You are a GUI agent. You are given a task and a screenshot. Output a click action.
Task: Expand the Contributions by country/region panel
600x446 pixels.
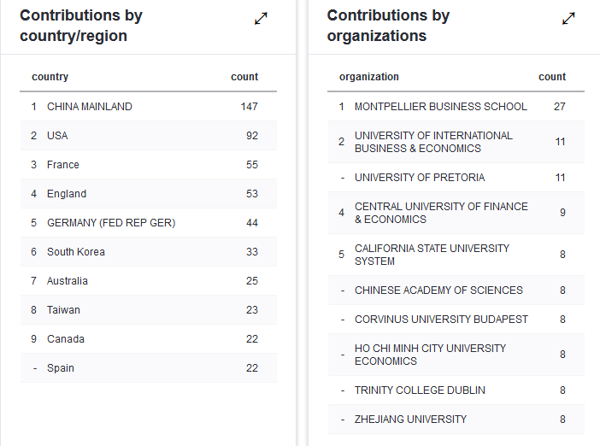point(262,19)
